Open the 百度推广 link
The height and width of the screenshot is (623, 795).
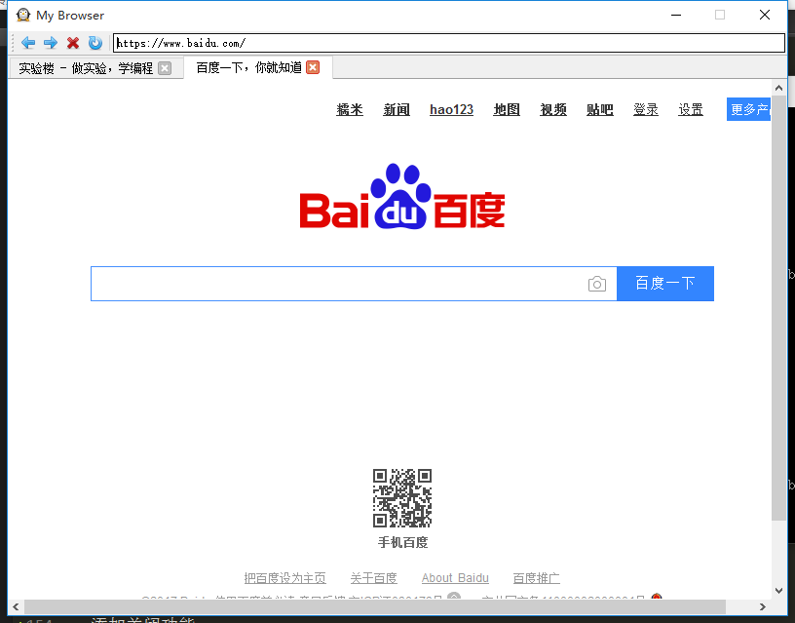[x=537, y=578]
